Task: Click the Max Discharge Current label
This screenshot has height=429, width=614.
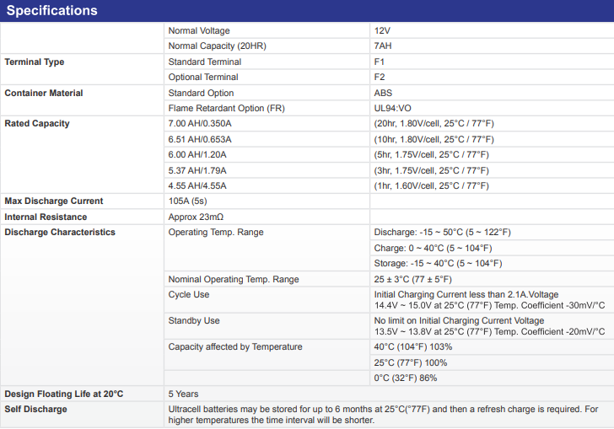Action: (54, 201)
